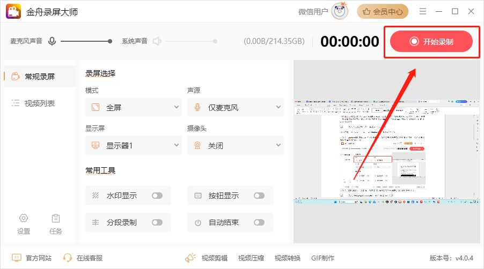
Task: Expand the 显示器1 display dropdown
Action: click(134, 145)
